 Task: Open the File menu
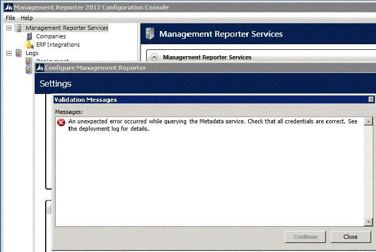pos(11,18)
